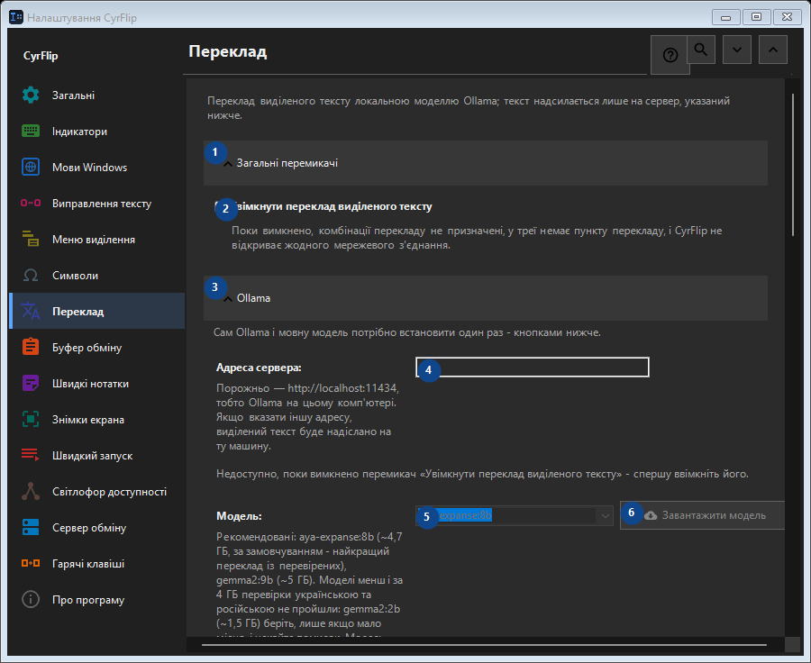This screenshot has height=663, width=811.
Task: Open the Меню виділення list icon
Action: point(31,239)
